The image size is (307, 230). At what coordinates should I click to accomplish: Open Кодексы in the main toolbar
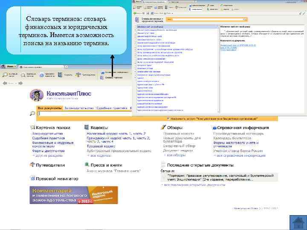click(65, 75)
